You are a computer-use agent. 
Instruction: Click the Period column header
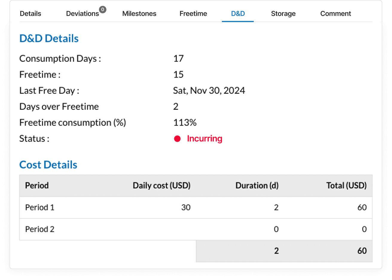[x=36, y=186]
